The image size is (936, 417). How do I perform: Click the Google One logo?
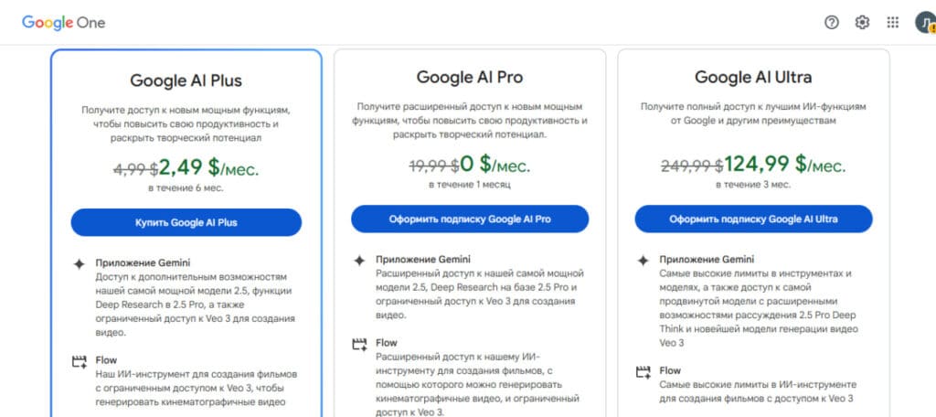(x=63, y=23)
